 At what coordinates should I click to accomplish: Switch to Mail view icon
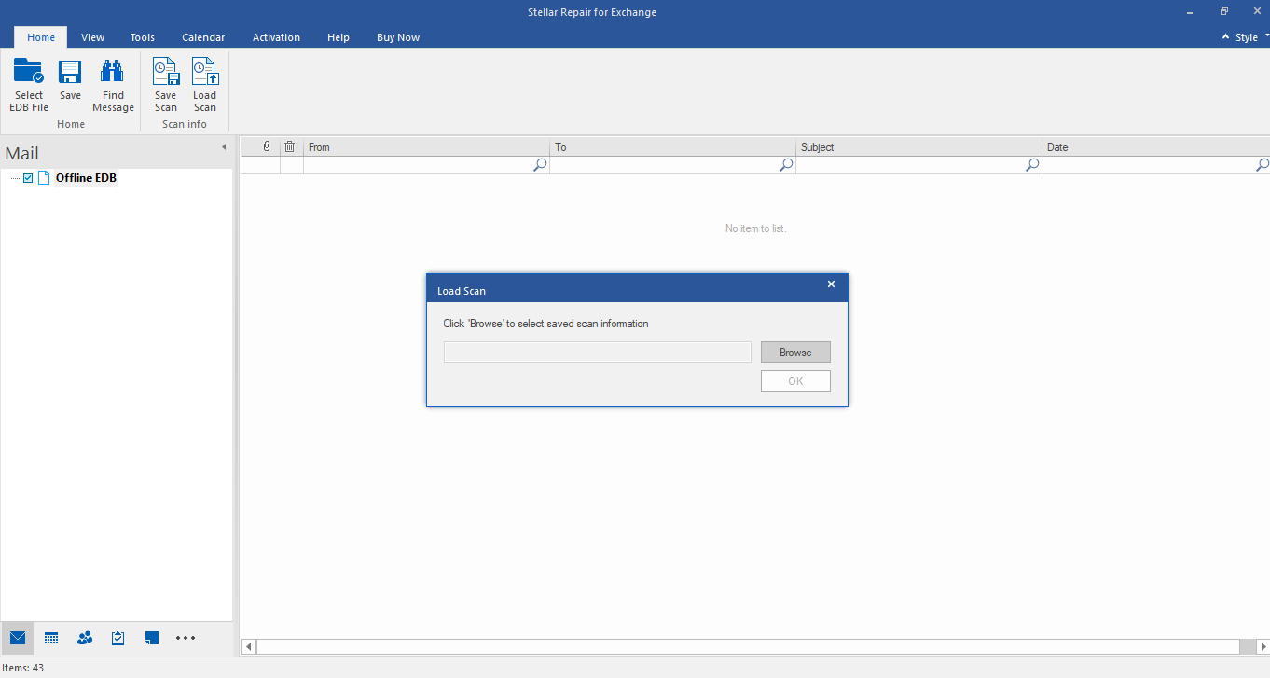18,638
